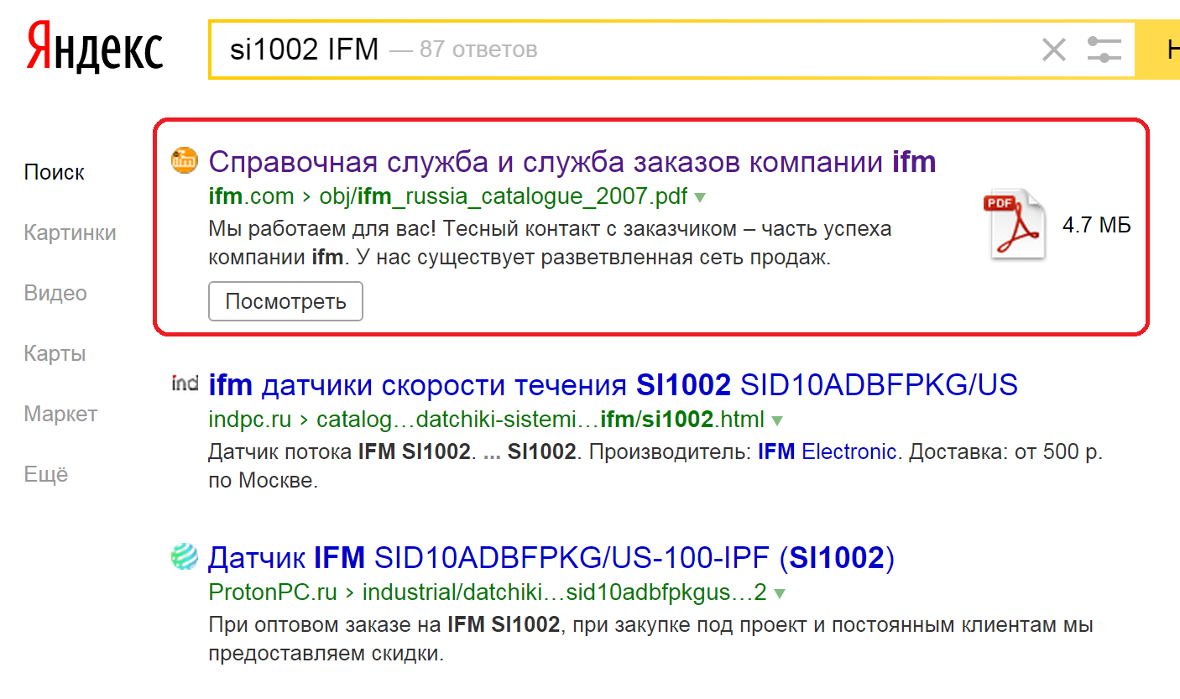Open the search settings sliders icon
This screenshot has width=1180, height=699.
pos(1104,50)
